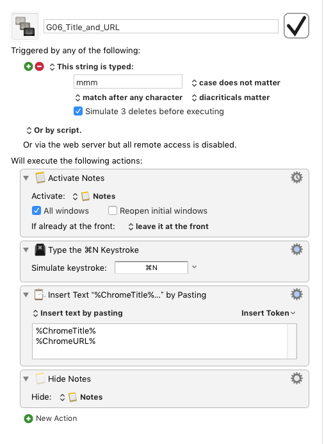The height and width of the screenshot is (444, 324).
Task: Open the Insert text by pasting menu
Action: click(77, 313)
